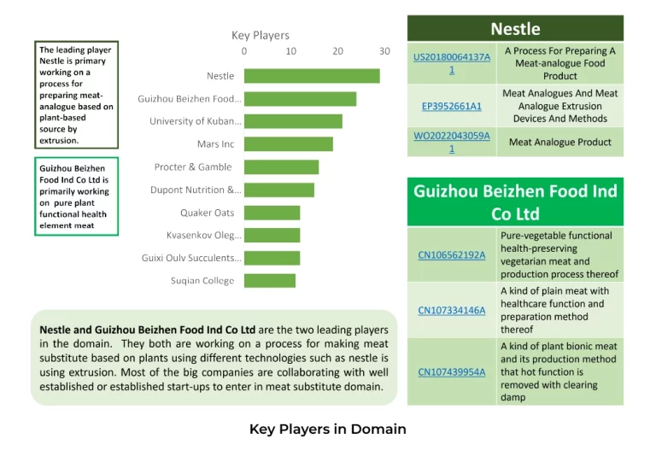Select the Quaker Oats bar
656x450 pixels.
click(x=272, y=213)
